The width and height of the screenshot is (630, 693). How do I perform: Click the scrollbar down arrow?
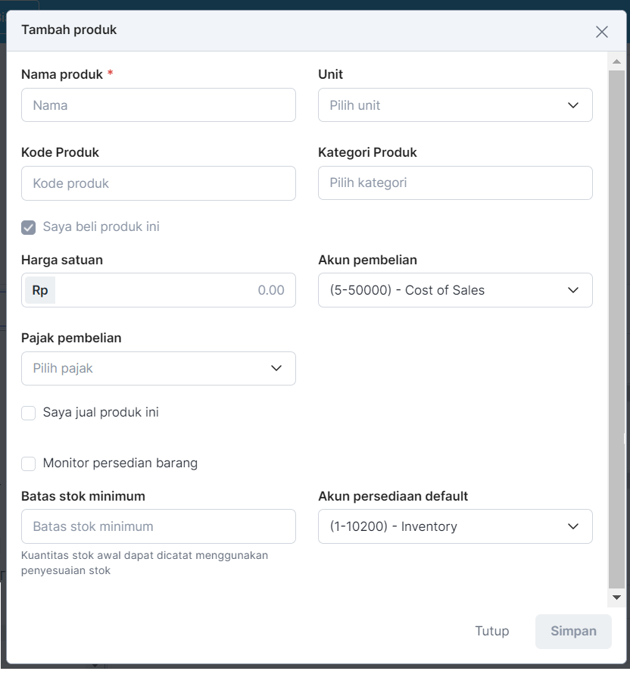[617, 598]
